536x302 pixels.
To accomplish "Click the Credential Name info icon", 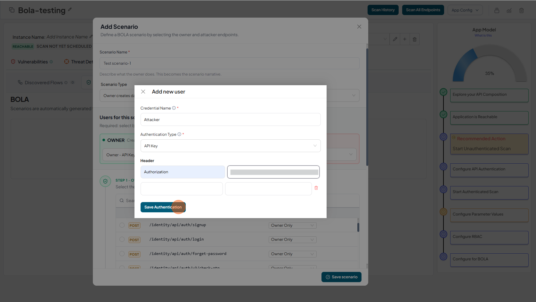I will click(x=174, y=108).
